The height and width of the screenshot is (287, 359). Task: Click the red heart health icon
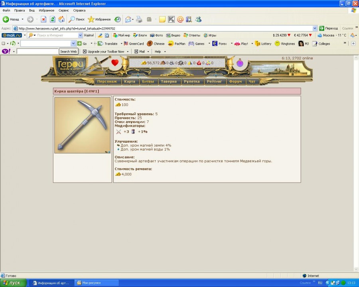pos(115,63)
